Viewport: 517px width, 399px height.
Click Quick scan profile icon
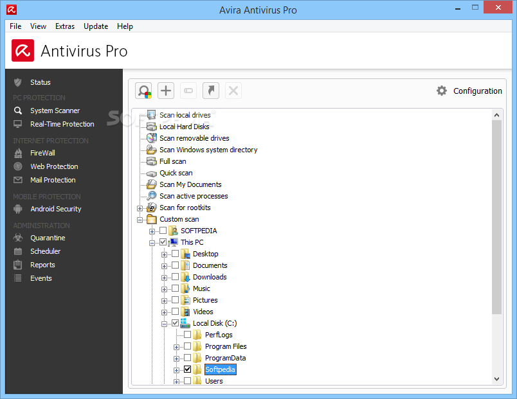(151, 173)
